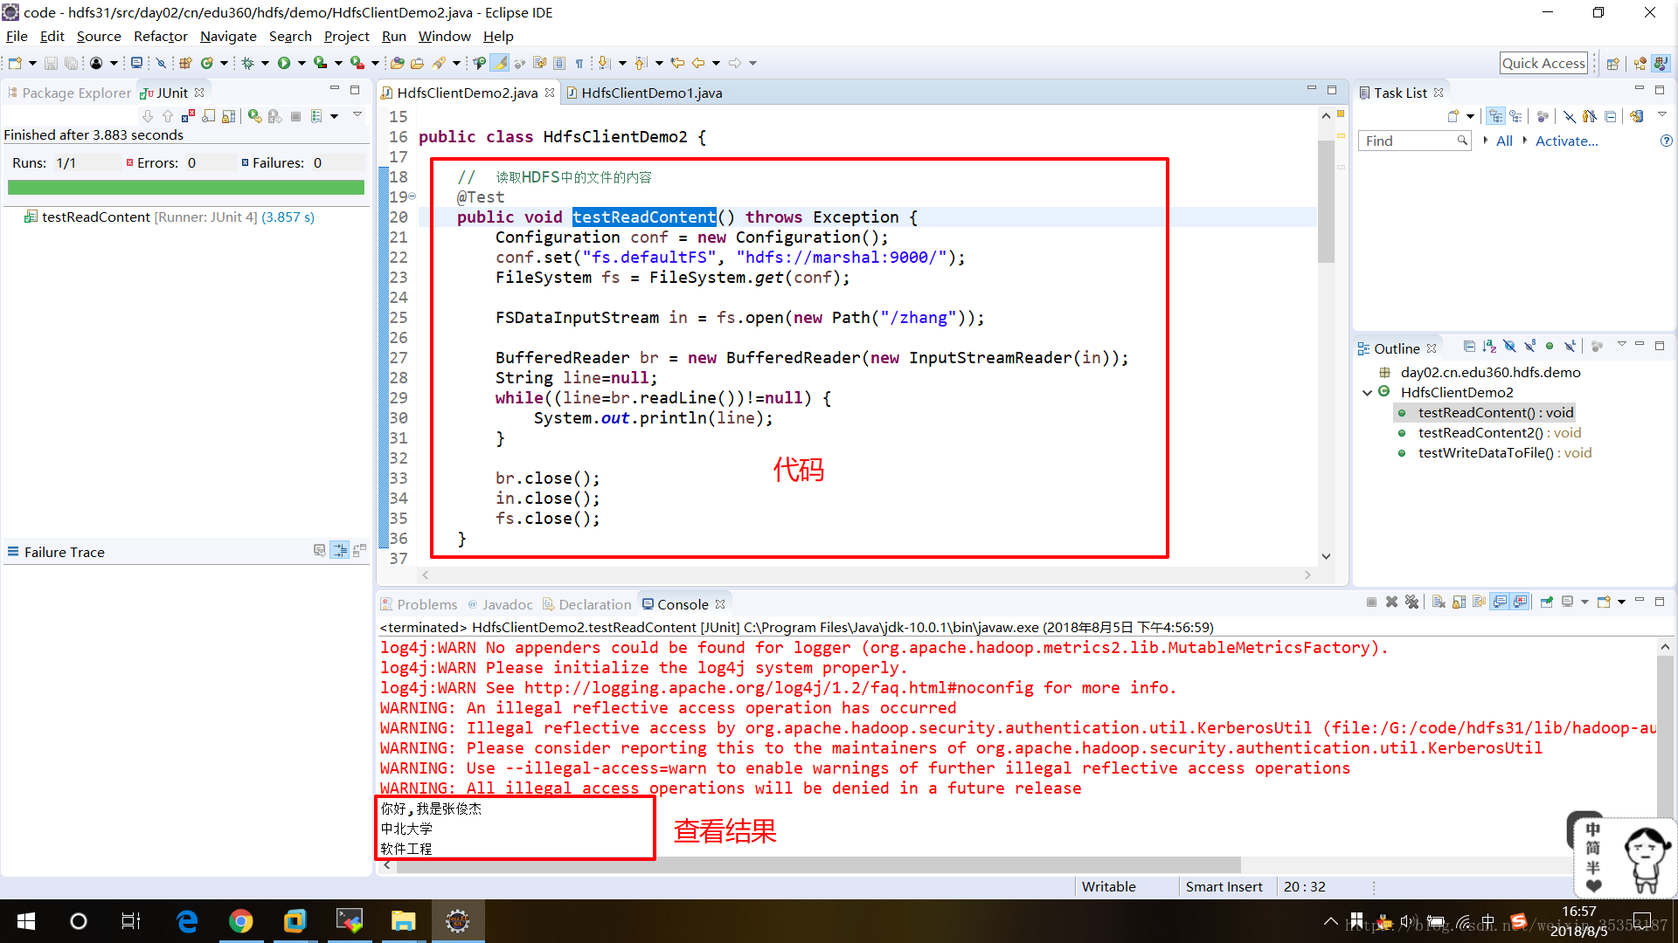Screen dimensions: 1678x943
Task: Toggle Mark Occurrences highlighter in toolbar
Action: [499, 63]
